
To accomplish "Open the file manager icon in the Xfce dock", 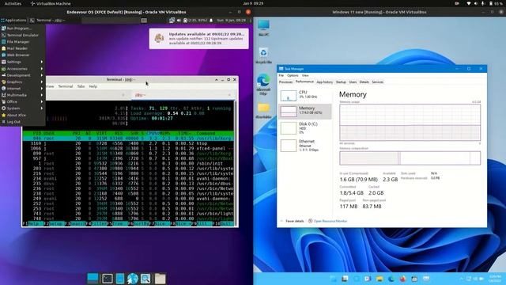I will (120, 278).
